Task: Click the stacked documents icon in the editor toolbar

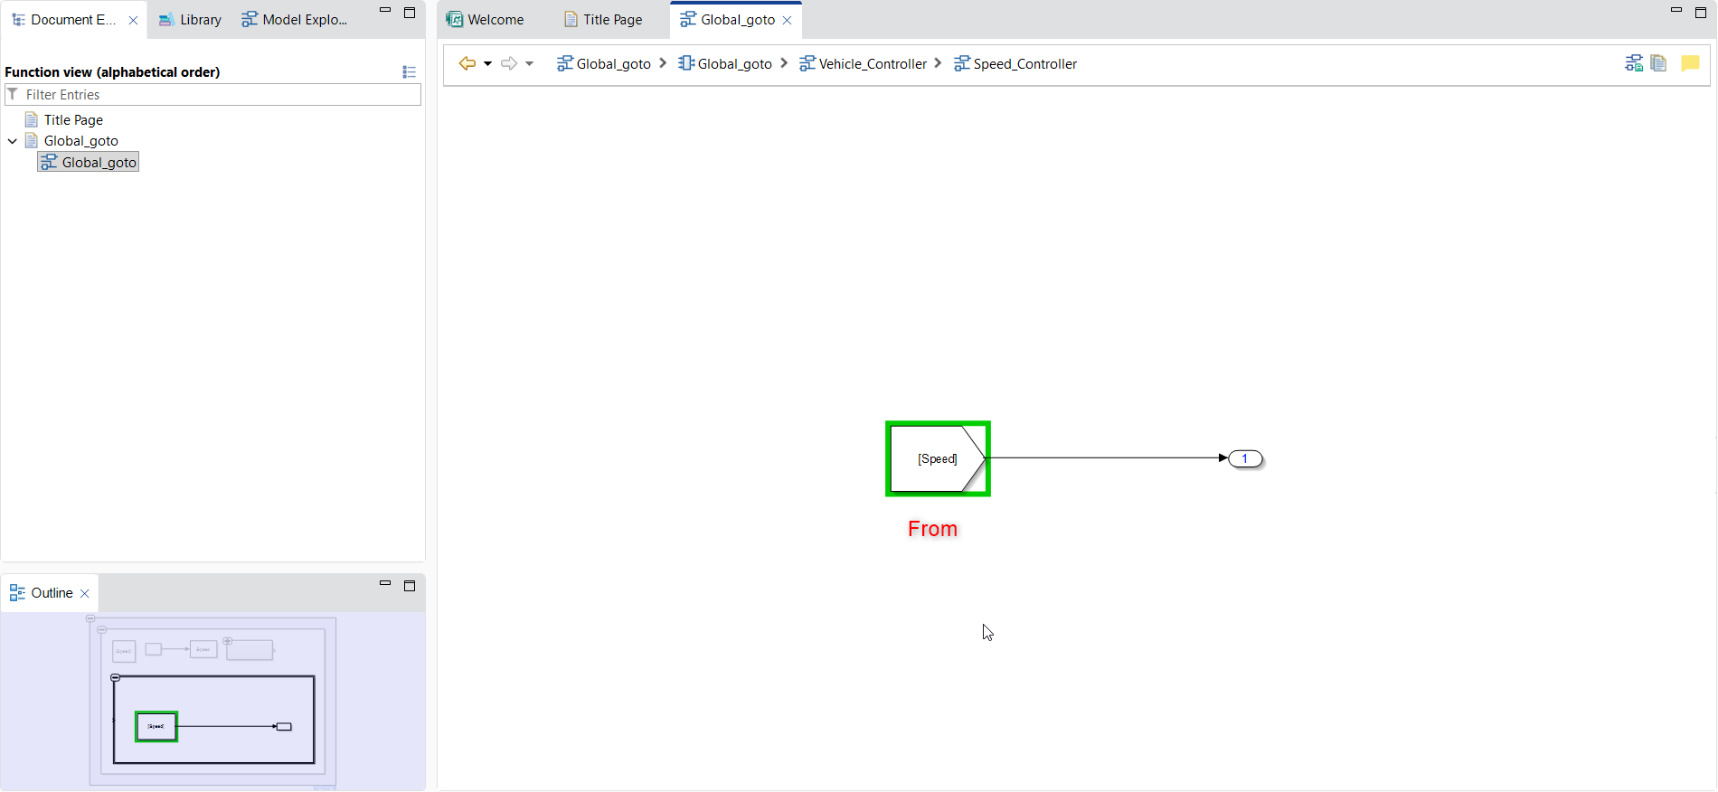Action: (x=1658, y=63)
